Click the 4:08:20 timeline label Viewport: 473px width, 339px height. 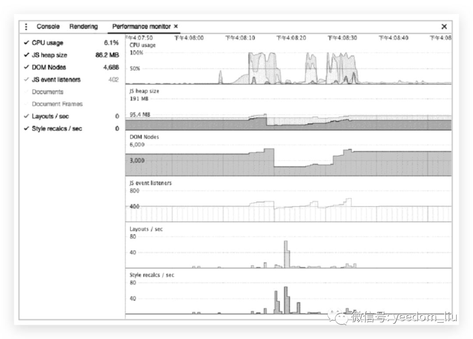(x=291, y=38)
